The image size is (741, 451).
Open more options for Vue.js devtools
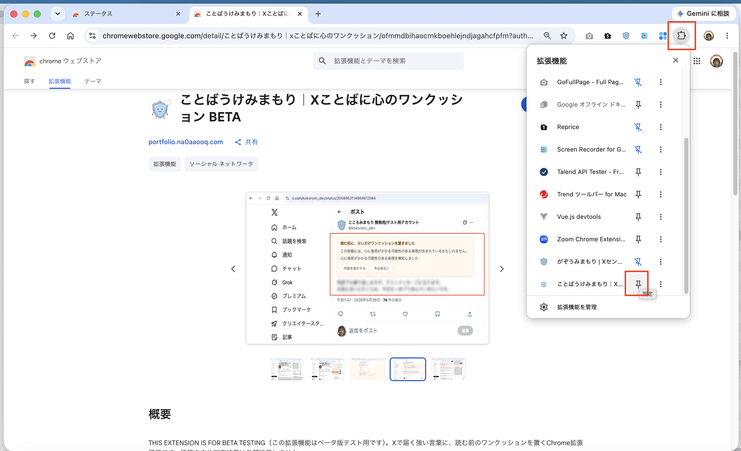point(661,217)
